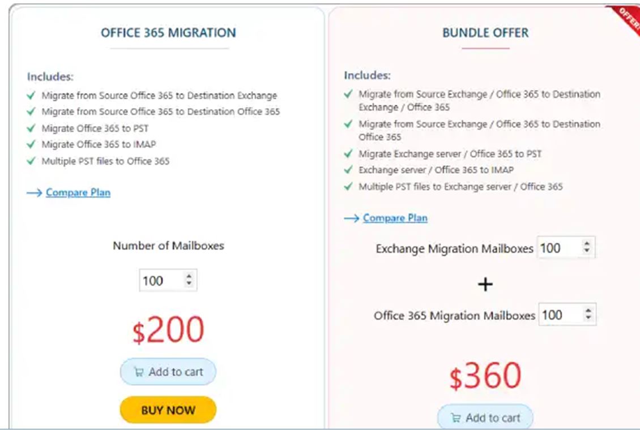Open Compare Plan link under Office 365 Migration
This screenshot has height=430, width=640.
(x=78, y=193)
